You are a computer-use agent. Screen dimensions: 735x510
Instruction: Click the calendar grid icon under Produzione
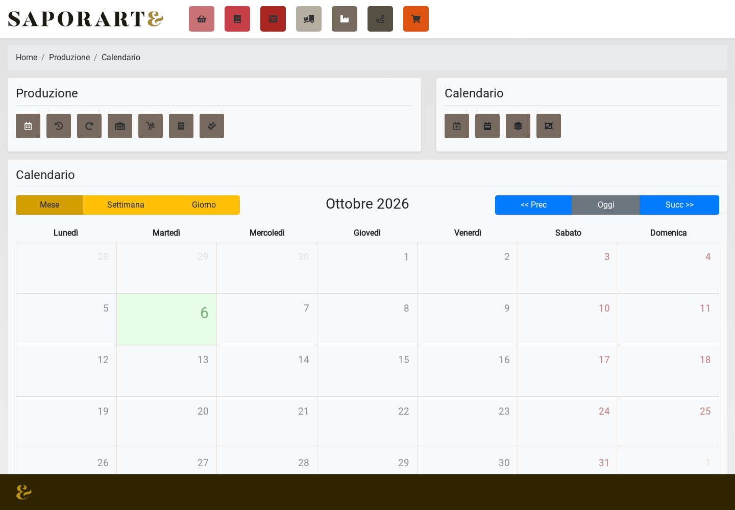click(x=28, y=126)
